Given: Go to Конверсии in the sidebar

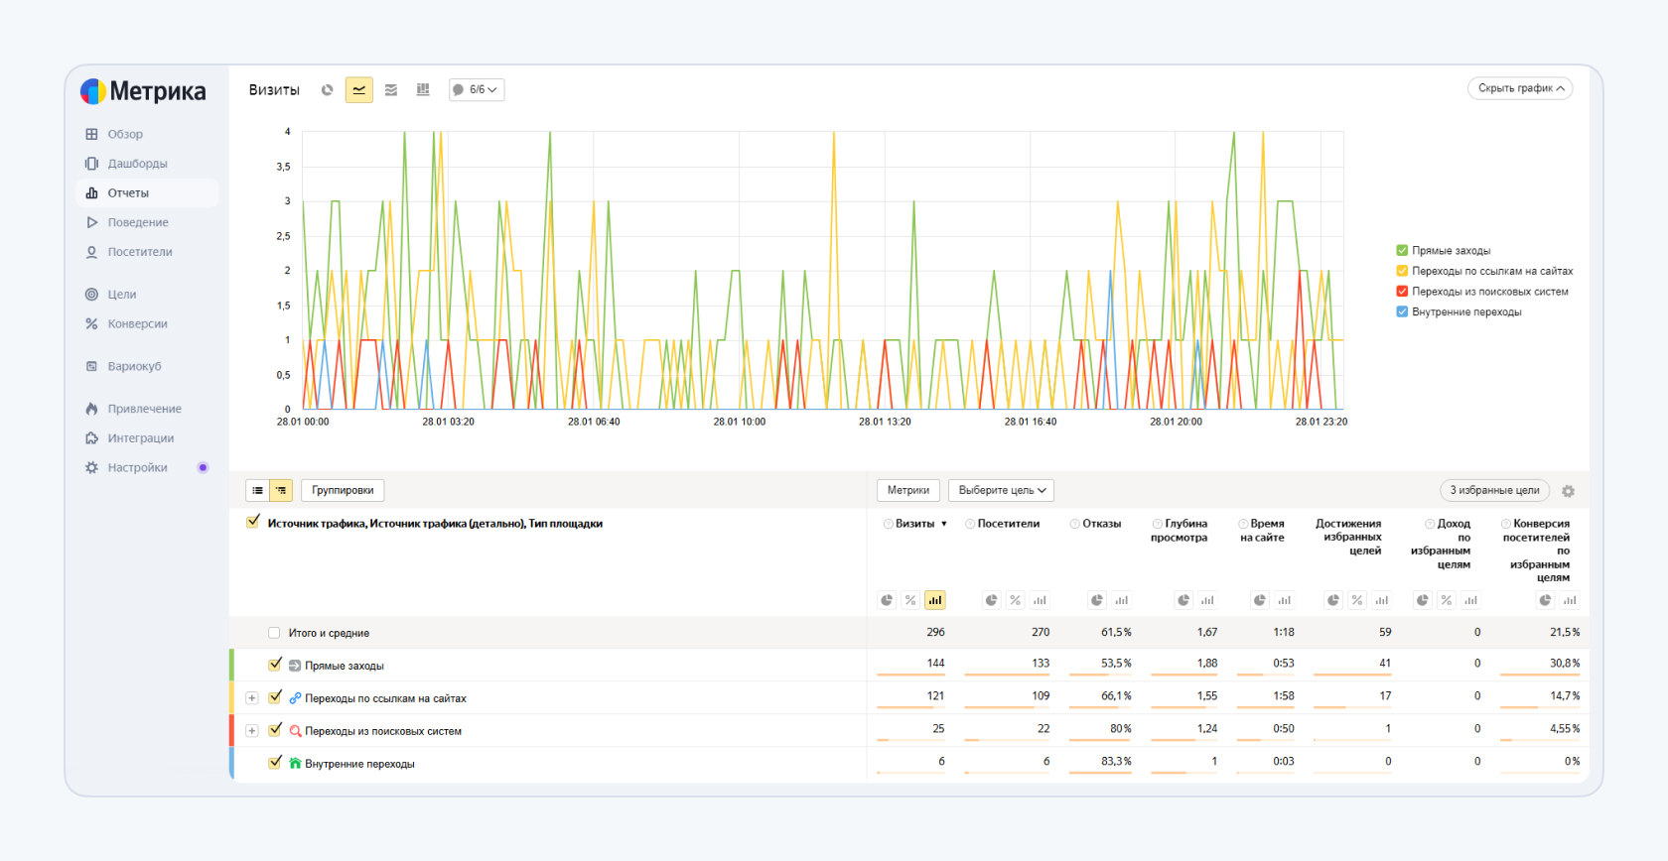Looking at the screenshot, I should (137, 323).
